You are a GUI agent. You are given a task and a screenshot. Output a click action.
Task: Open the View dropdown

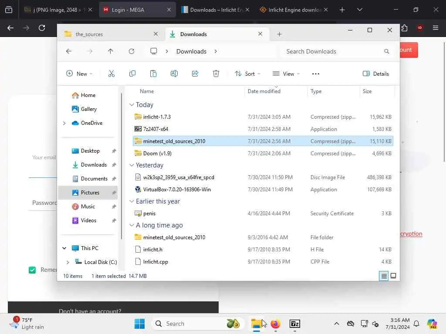tap(286, 74)
